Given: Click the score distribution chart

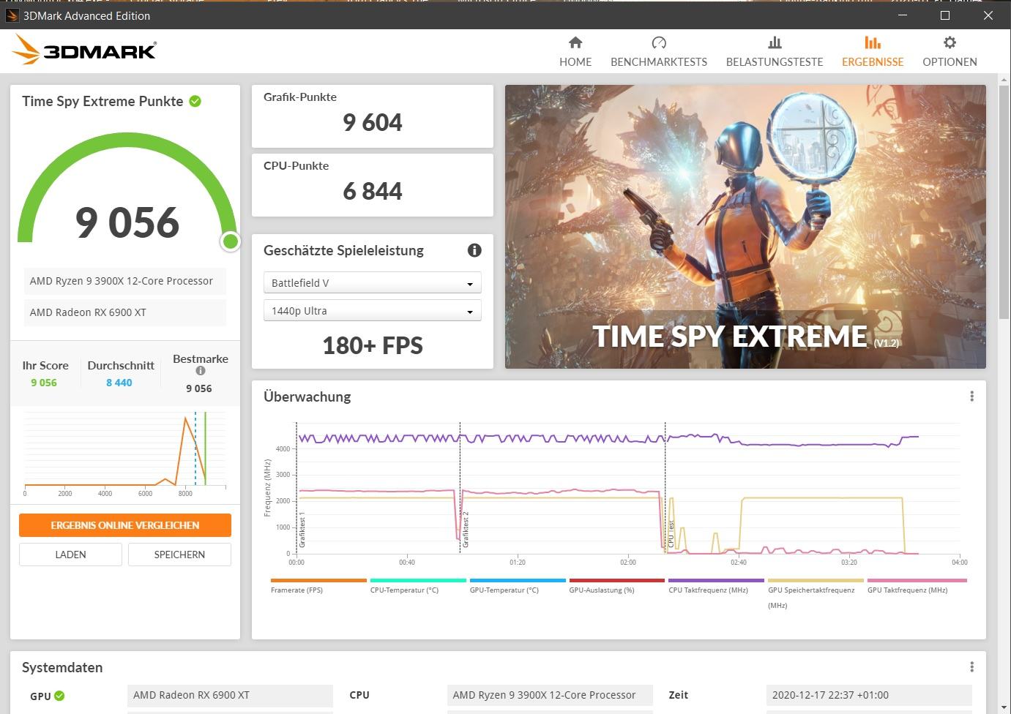Looking at the screenshot, I should (125, 454).
